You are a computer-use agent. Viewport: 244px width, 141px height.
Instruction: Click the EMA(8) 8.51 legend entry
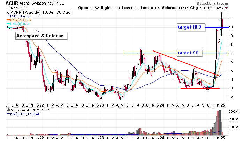(18, 24)
